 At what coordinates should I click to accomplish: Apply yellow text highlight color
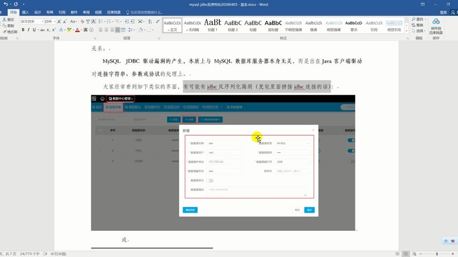coord(69,30)
